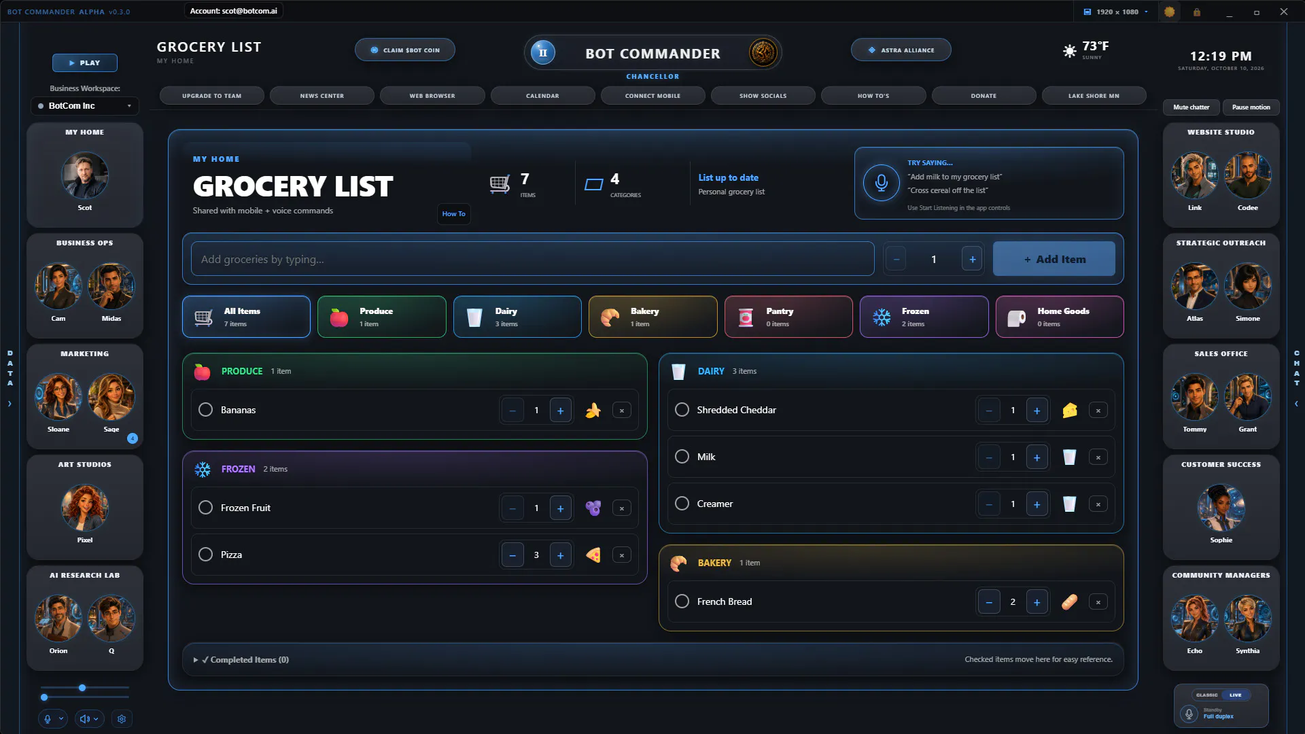Click the Shredded Cheddar cheese icon
The width and height of the screenshot is (1305, 734).
(1069, 410)
